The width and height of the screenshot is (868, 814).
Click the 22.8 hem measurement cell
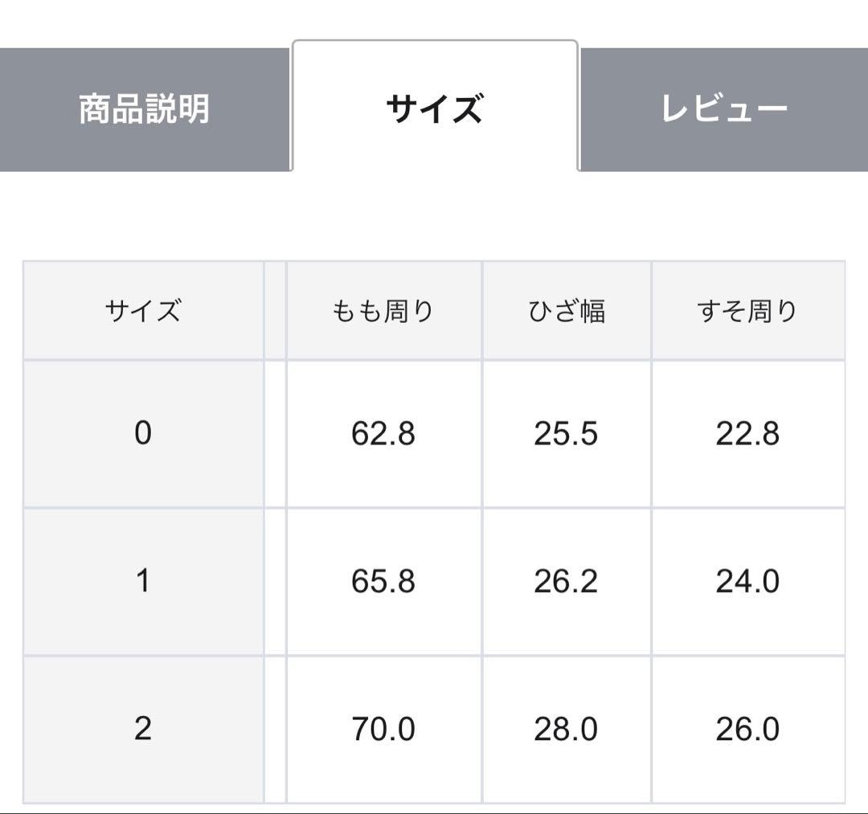tap(747, 434)
